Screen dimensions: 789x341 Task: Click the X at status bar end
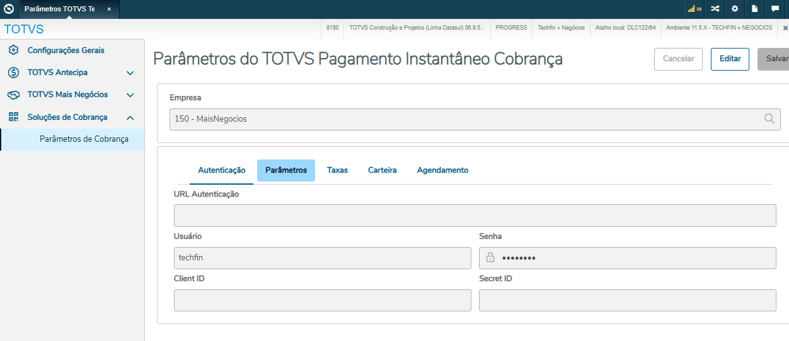tap(785, 28)
